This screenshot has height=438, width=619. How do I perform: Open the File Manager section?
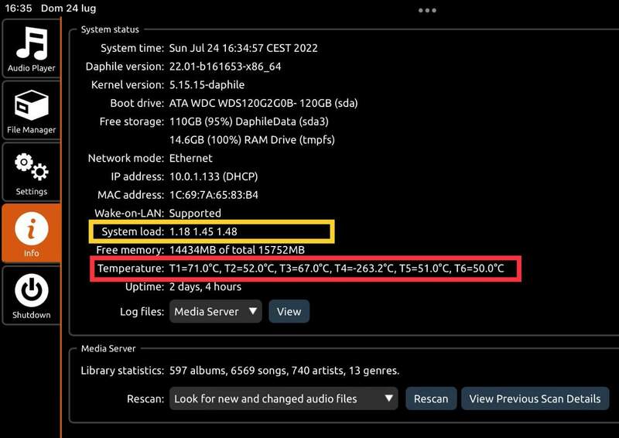pyautogui.click(x=31, y=110)
